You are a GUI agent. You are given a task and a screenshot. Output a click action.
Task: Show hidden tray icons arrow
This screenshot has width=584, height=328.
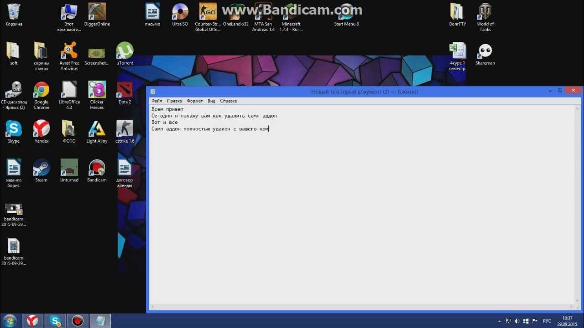coord(499,321)
